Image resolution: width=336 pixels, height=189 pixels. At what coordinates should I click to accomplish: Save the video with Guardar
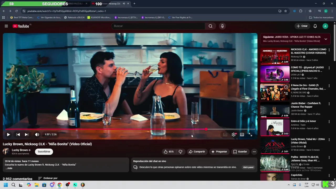[x=240, y=151]
